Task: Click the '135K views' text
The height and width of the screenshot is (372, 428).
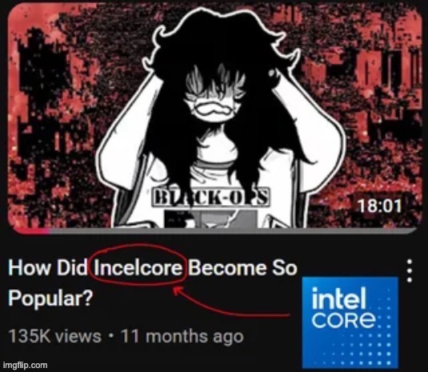Action: click(x=55, y=336)
